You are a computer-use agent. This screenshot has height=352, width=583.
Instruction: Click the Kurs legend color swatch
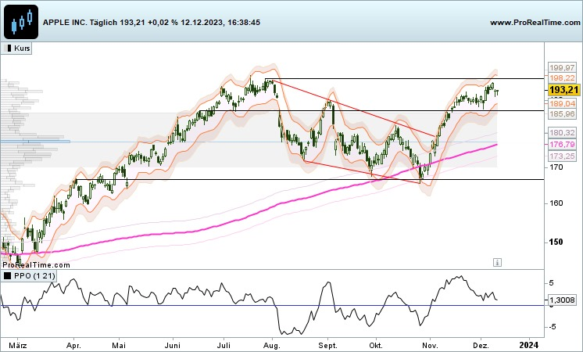click(x=8, y=48)
